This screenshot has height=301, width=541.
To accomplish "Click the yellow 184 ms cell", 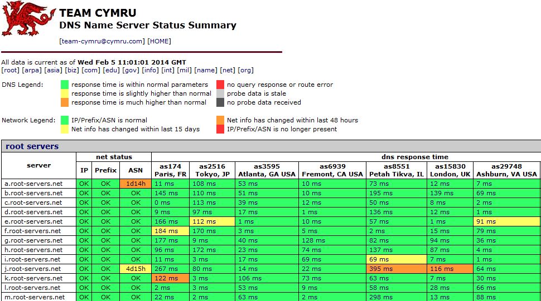I will coord(171,231).
